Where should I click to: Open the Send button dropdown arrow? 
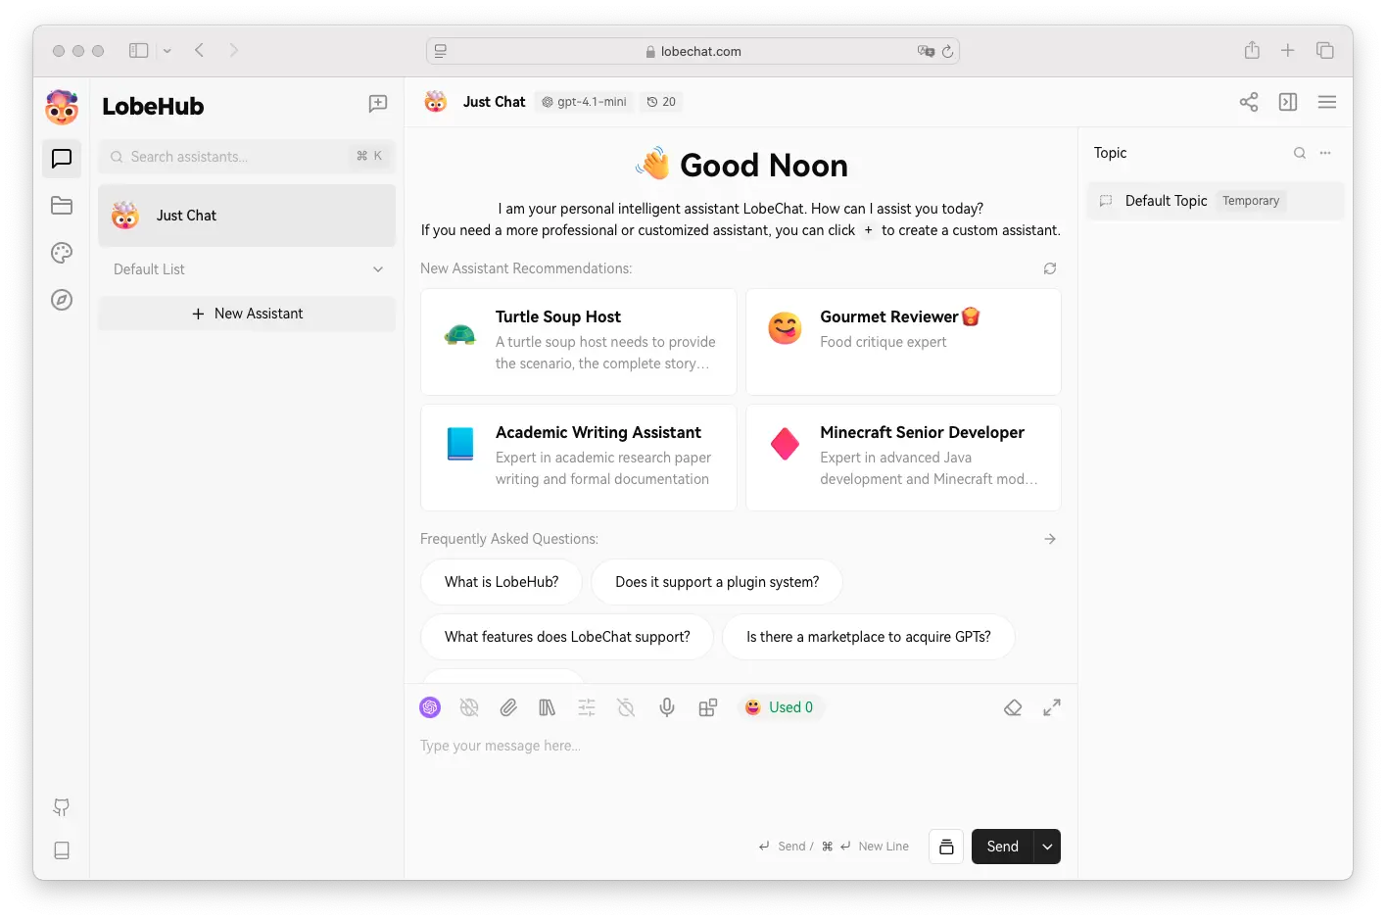1047,847
